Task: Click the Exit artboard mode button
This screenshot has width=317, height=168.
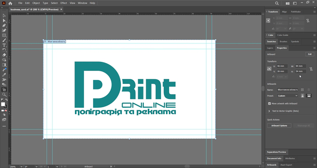Action: tap(310, 54)
